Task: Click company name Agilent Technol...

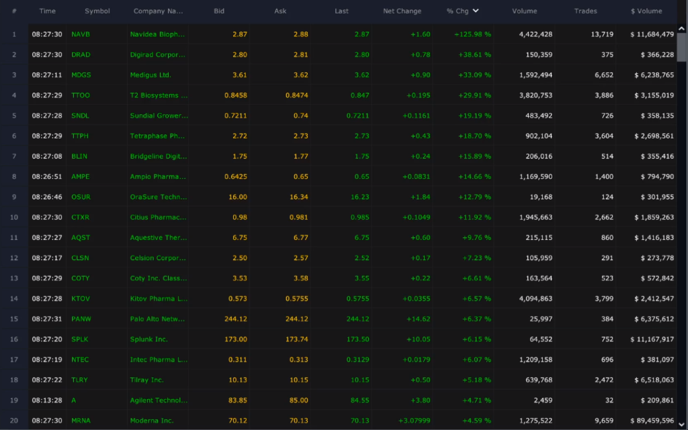Action: (159, 400)
